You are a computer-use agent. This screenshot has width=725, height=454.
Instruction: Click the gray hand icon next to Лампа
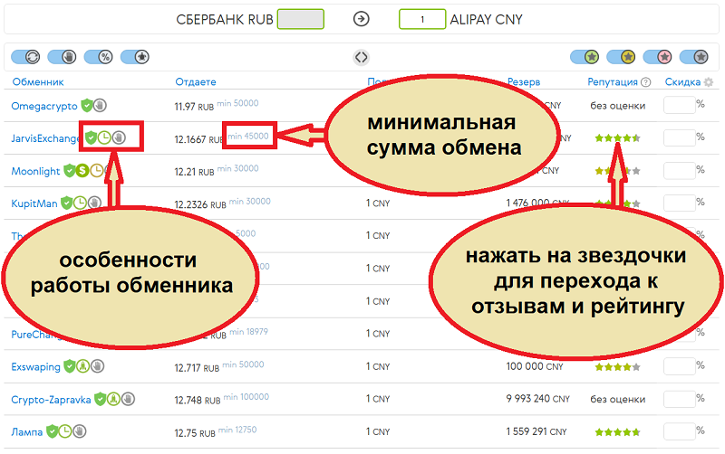(80, 432)
